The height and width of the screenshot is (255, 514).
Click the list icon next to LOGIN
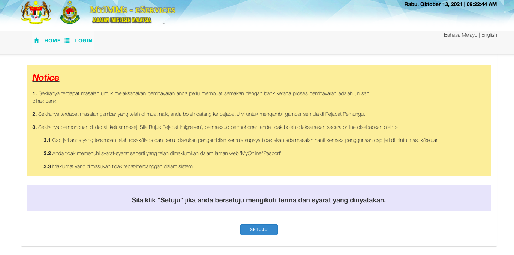click(67, 40)
